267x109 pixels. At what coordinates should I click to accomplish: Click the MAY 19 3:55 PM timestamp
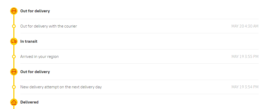(x=245, y=56)
